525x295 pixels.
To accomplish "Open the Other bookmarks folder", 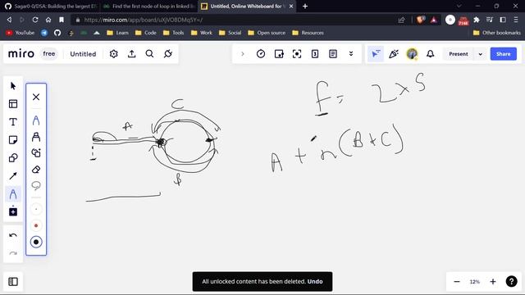I will [x=497, y=33].
